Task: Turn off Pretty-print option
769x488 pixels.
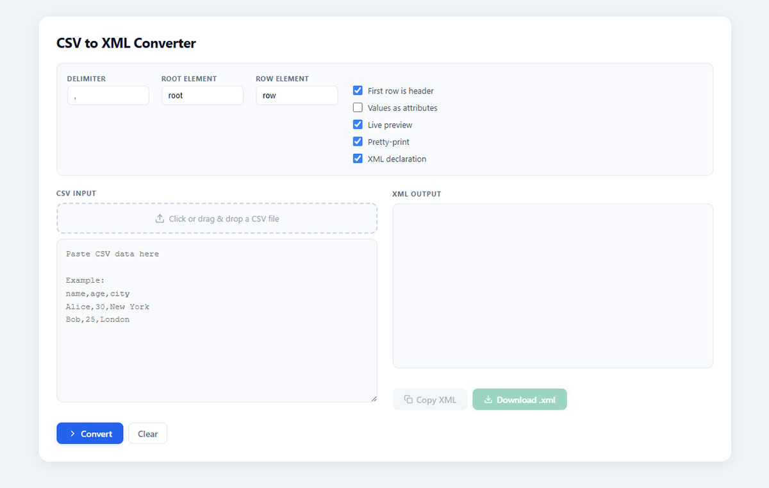Action: tap(358, 142)
